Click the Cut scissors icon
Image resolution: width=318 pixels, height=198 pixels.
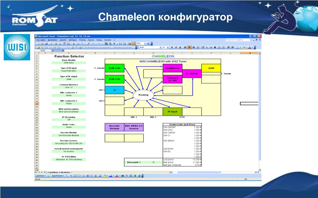74,43
